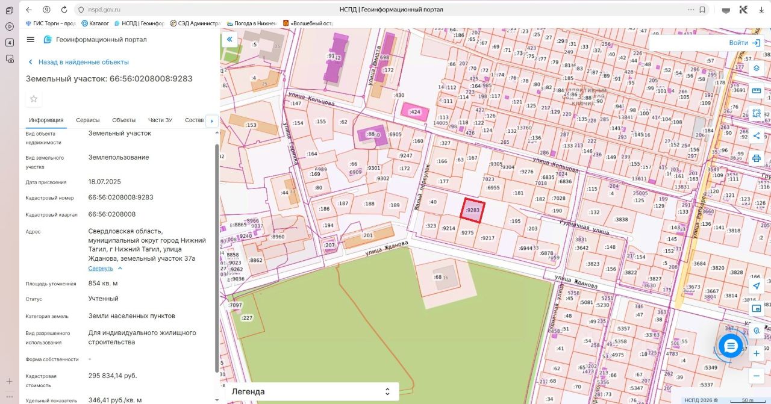This screenshot has height=404, width=771.
Task: Click the site protection shield icon
Action: (x=81, y=10)
